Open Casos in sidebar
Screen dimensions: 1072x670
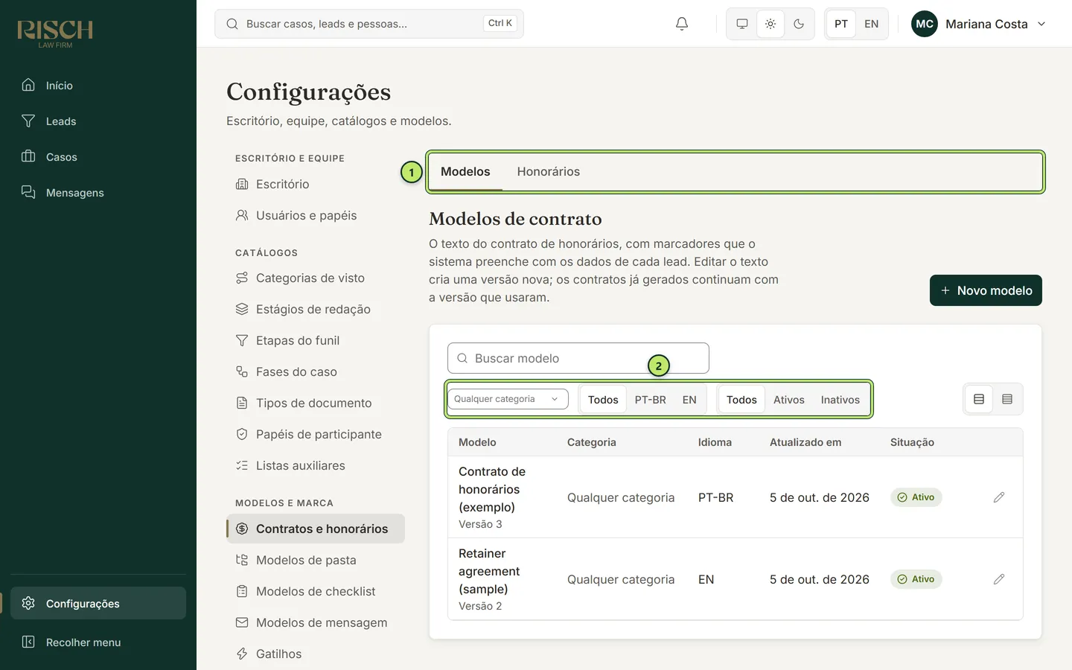(98, 157)
